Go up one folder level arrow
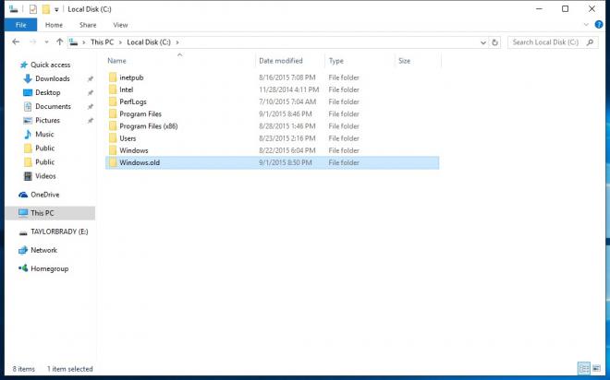This screenshot has width=610, height=380. (x=59, y=42)
